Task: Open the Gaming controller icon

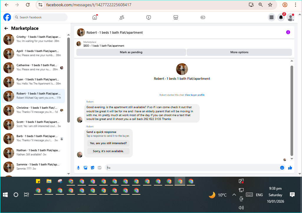Action: click(x=203, y=17)
